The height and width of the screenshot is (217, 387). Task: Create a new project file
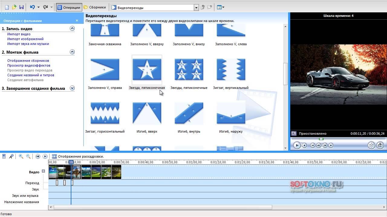[x=7, y=7]
